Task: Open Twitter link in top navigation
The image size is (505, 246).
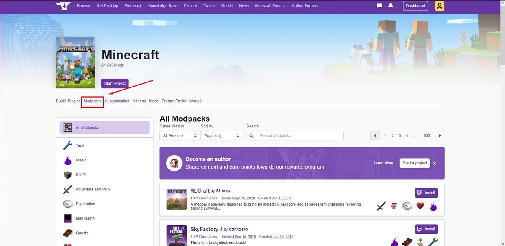Action: click(209, 6)
